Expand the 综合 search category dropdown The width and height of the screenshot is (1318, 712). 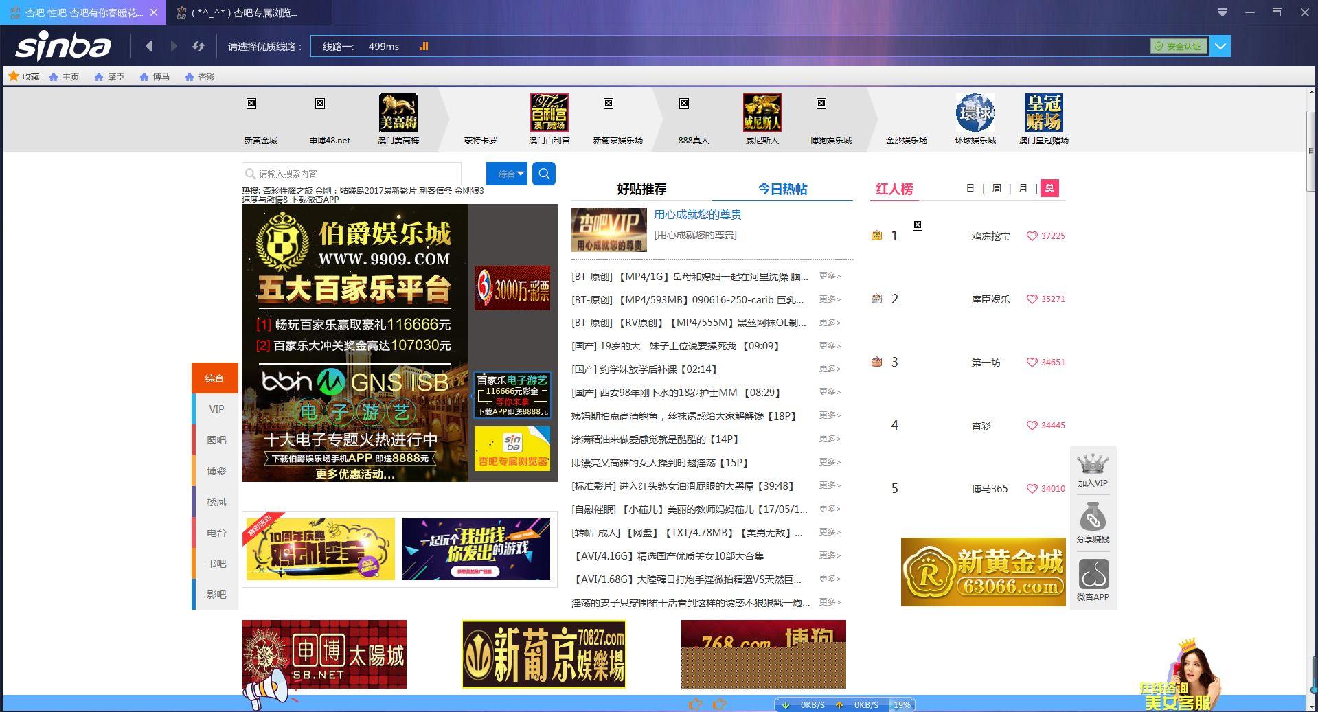507,174
